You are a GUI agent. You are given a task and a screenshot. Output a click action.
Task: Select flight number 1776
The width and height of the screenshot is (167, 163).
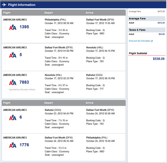(x=24, y=145)
